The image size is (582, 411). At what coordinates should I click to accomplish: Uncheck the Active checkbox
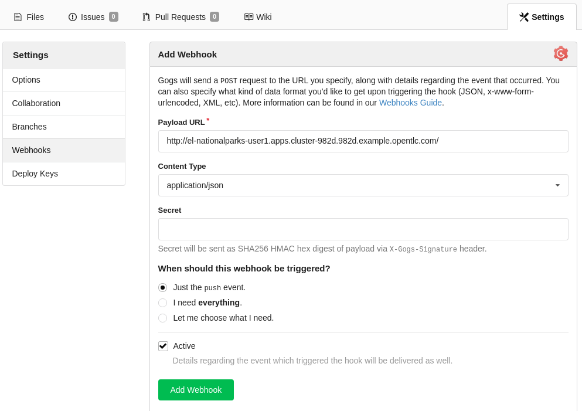163,346
